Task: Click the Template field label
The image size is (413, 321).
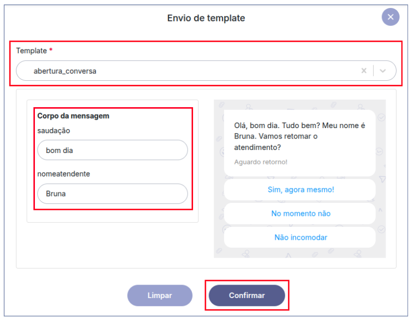Action: [31, 51]
